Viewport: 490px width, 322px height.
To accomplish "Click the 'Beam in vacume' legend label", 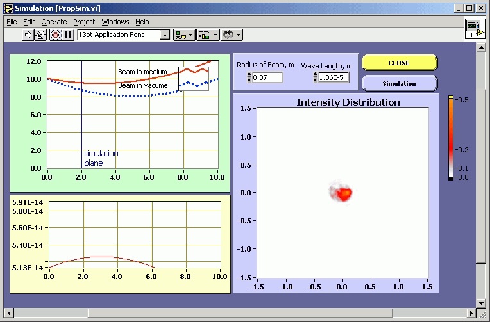I will [x=143, y=85].
